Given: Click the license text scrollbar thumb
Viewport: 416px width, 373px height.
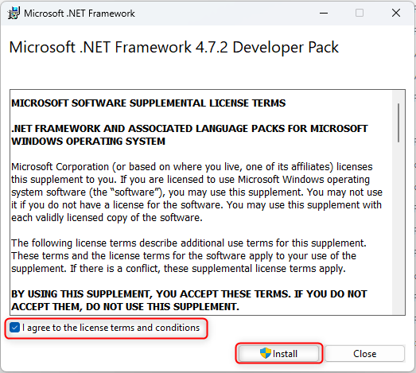Looking at the screenshot, I should (x=399, y=122).
